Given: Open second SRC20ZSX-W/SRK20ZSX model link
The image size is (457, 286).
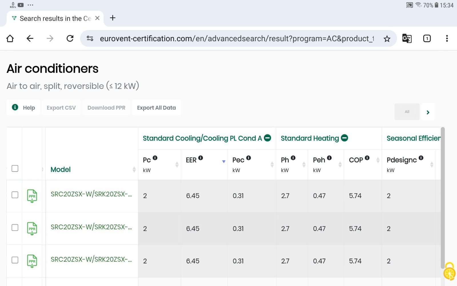Looking at the screenshot, I should tap(91, 227).
